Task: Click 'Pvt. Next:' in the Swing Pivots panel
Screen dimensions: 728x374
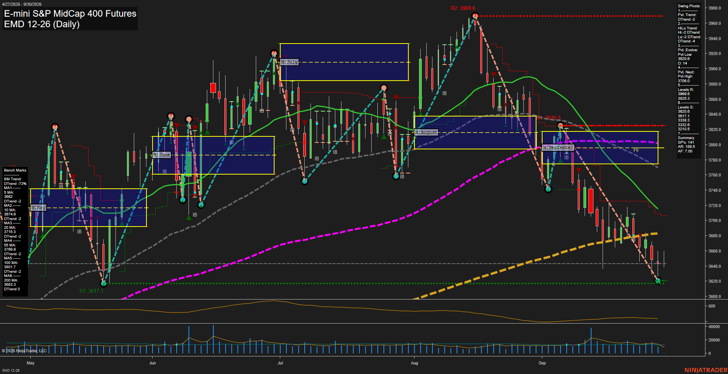Action: click(686, 72)
